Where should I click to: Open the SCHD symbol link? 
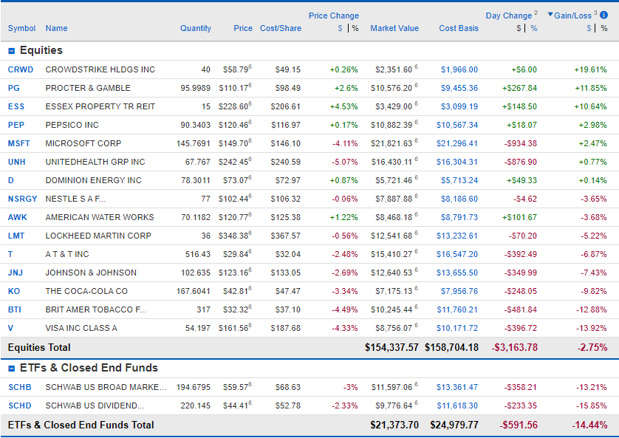(20, 406)
